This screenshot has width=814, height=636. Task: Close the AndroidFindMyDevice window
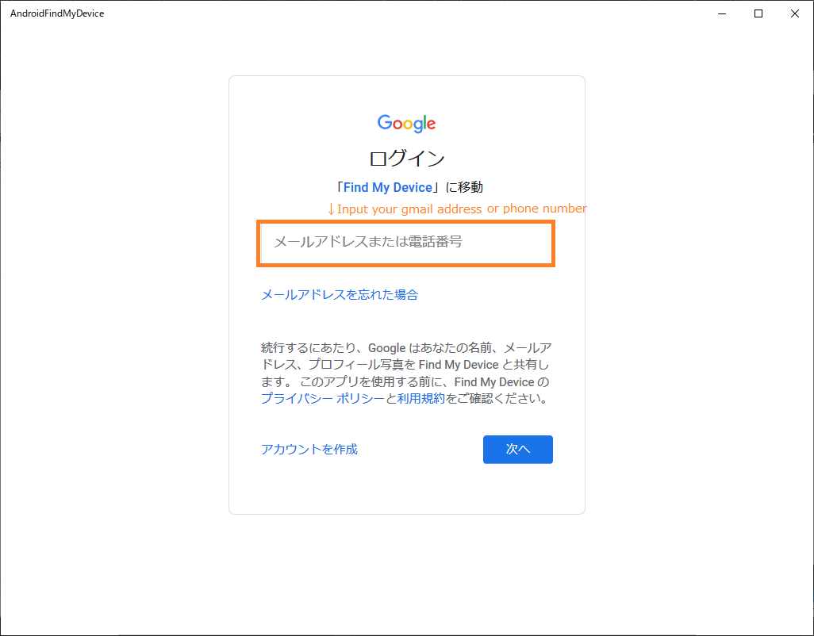tap(794, 13)
